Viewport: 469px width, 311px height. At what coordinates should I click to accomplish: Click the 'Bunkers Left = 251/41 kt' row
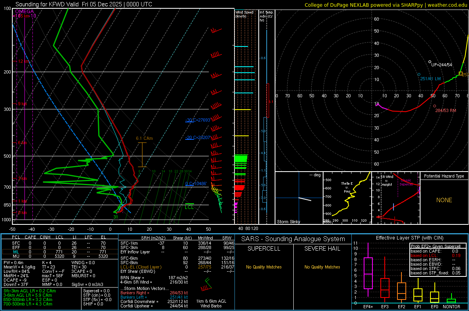click(x=154, y=297)
